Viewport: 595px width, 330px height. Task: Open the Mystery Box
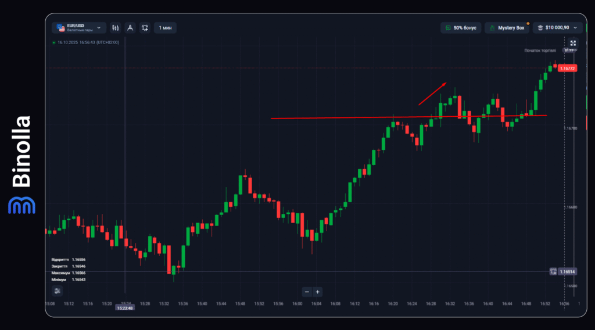coord(507,28)
